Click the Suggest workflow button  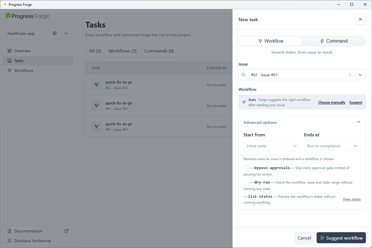point(341,238)
